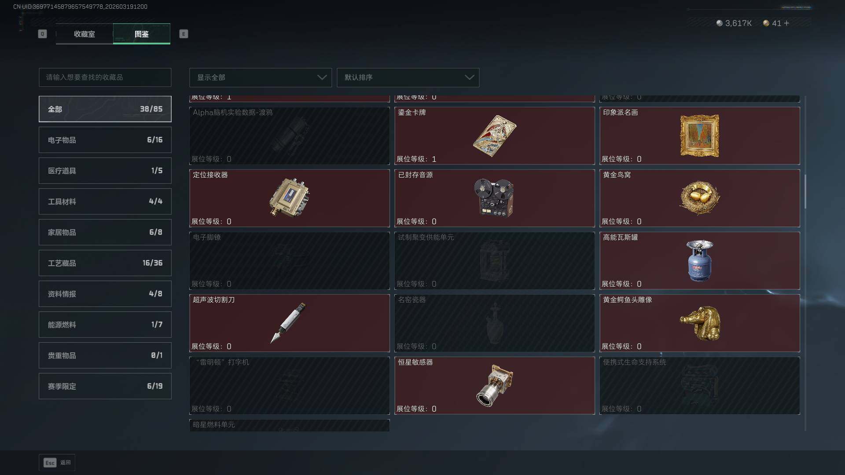
Task: Filter by 电子物品 category
Action: point(105,140)
